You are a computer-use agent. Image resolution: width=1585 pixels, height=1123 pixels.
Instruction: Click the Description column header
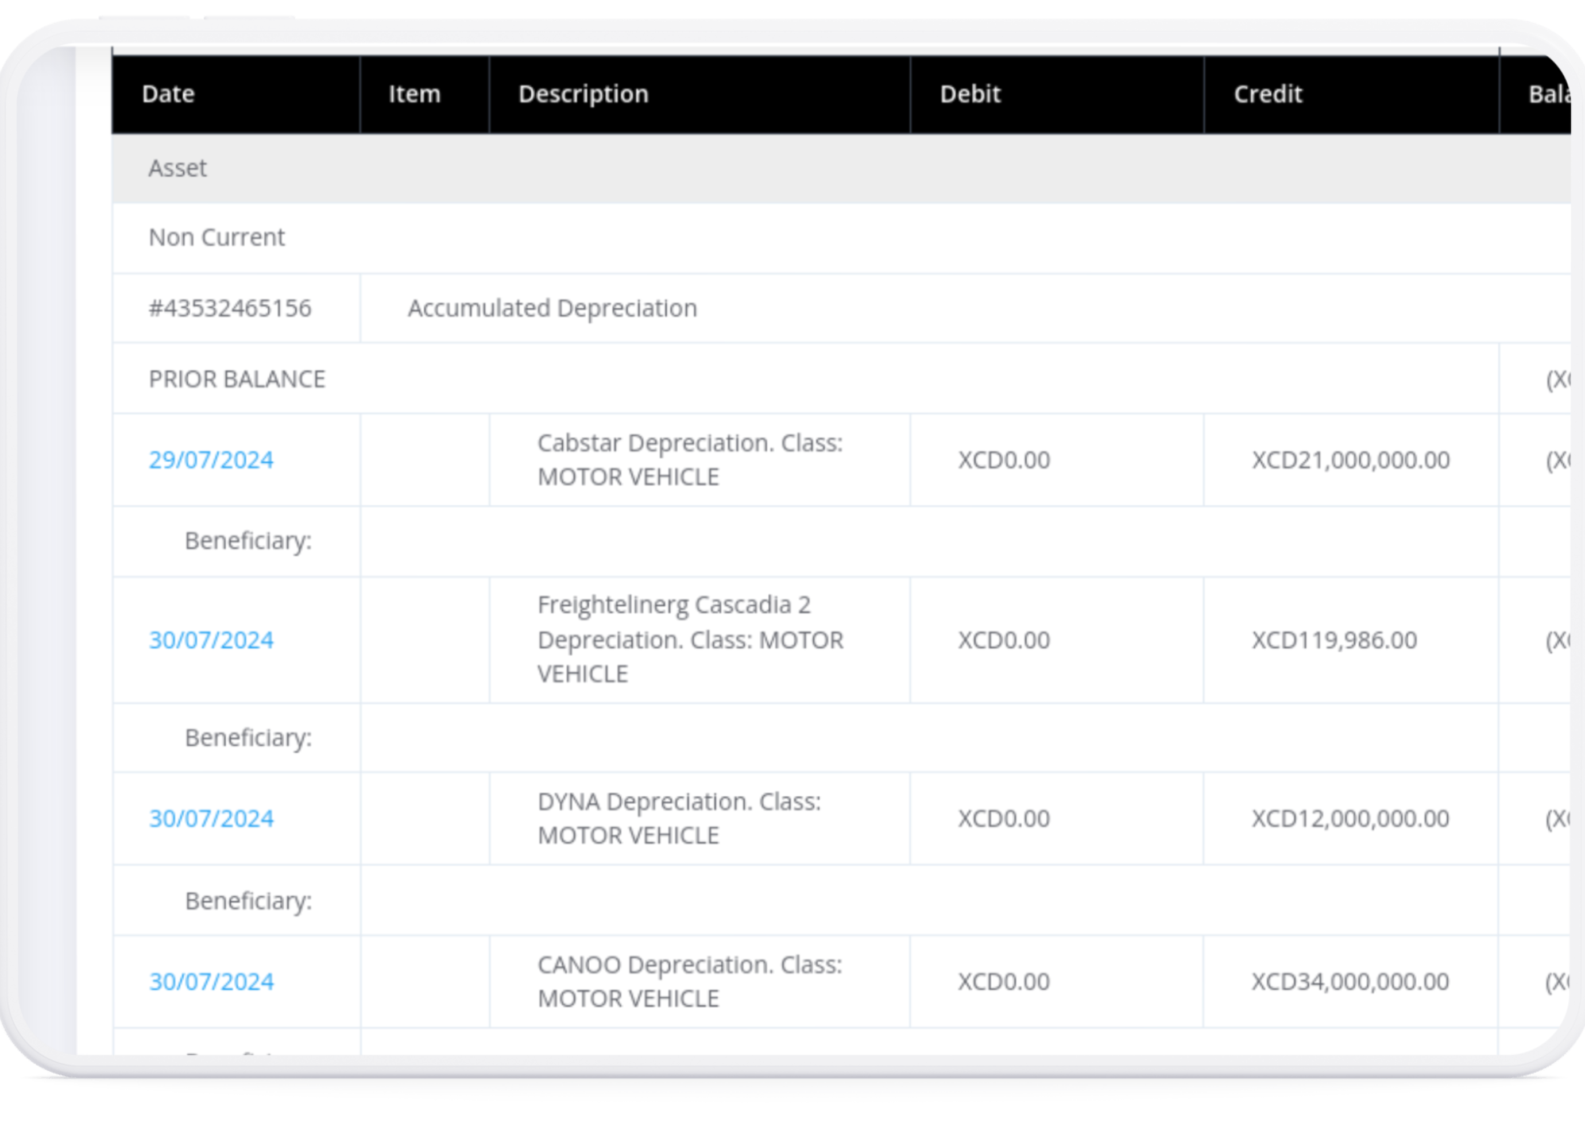point(583,94)
